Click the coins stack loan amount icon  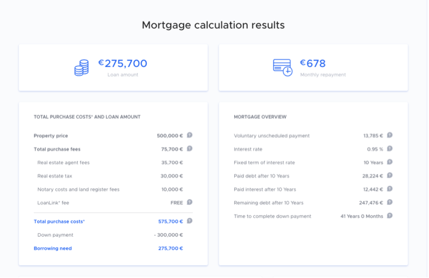point(81,67)
